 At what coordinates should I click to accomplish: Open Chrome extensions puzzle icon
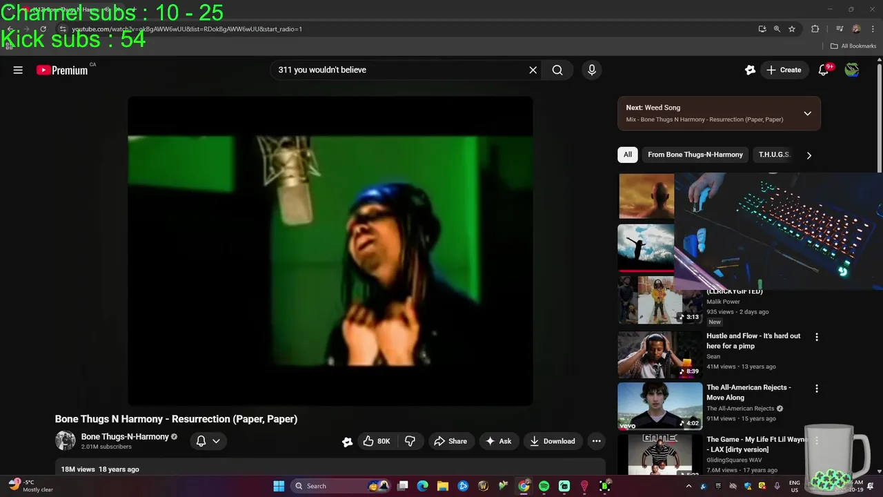click(815, 29)
